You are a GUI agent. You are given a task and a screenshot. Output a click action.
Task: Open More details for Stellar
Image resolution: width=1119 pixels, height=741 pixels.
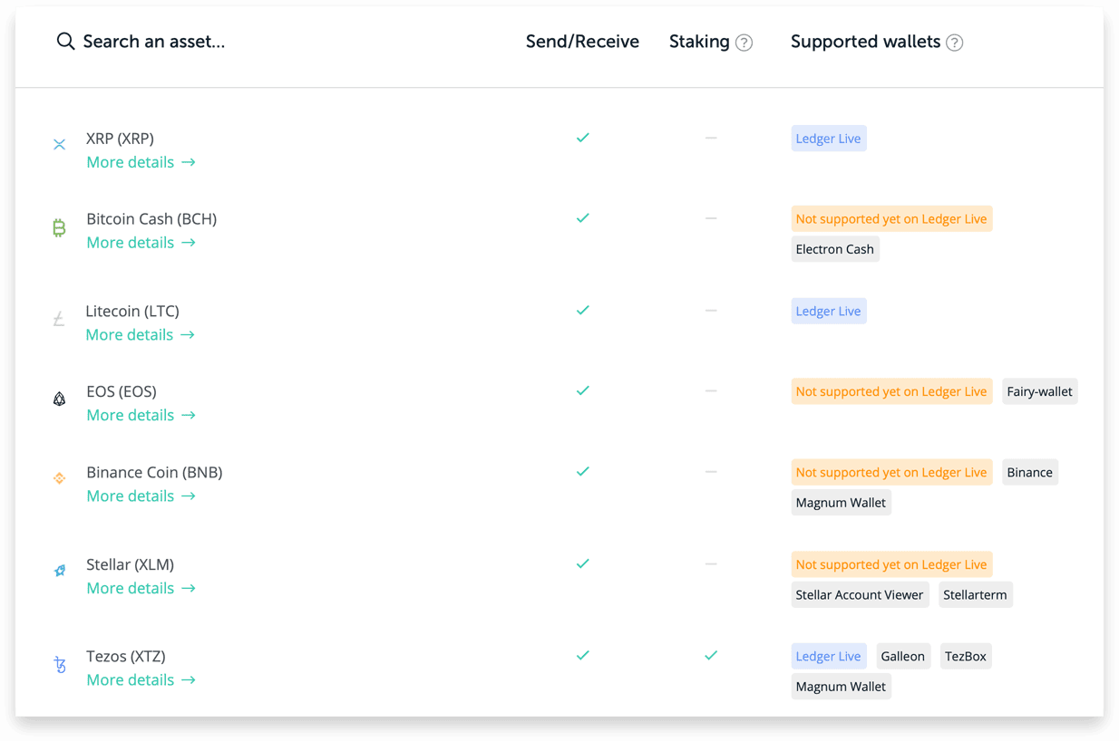(x=141, y=589)
